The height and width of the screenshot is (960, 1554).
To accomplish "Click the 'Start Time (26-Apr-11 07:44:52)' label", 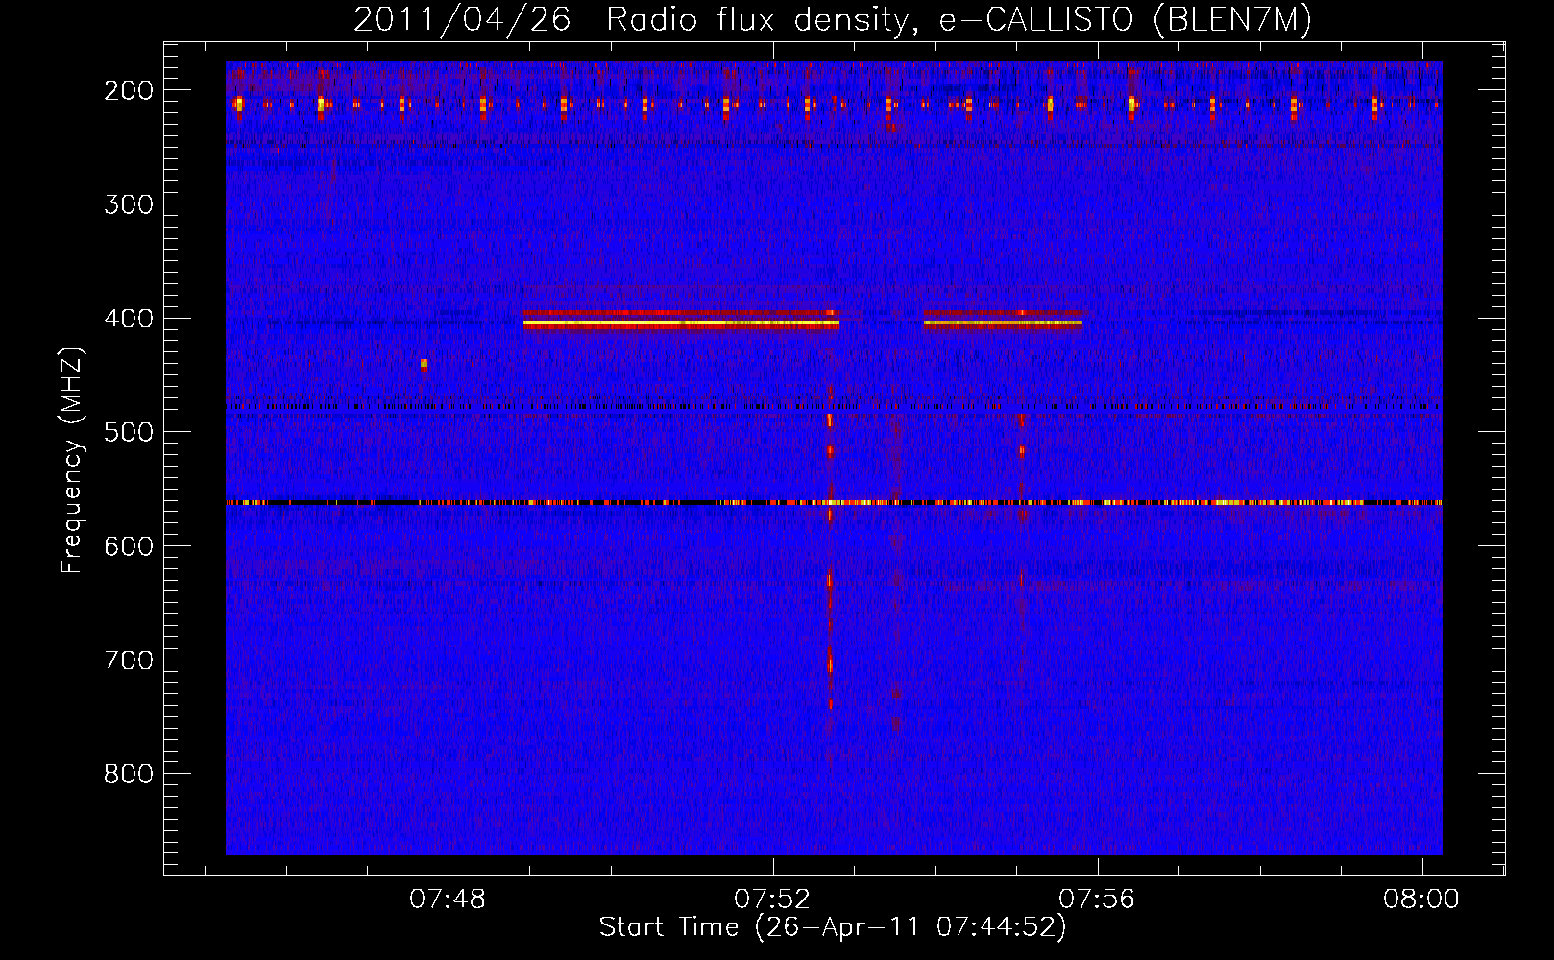I will (833, 927).
